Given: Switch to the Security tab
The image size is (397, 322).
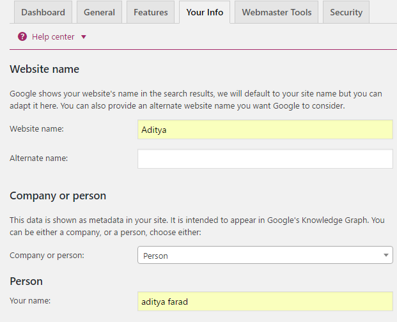Looking at the screenshot, I should click(x=346, y=12).
